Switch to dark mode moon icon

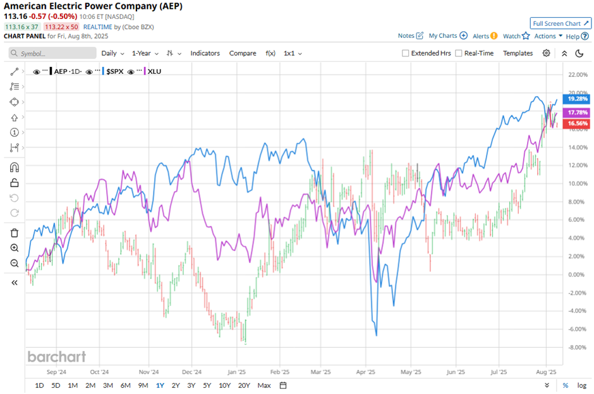pos(579,54)
